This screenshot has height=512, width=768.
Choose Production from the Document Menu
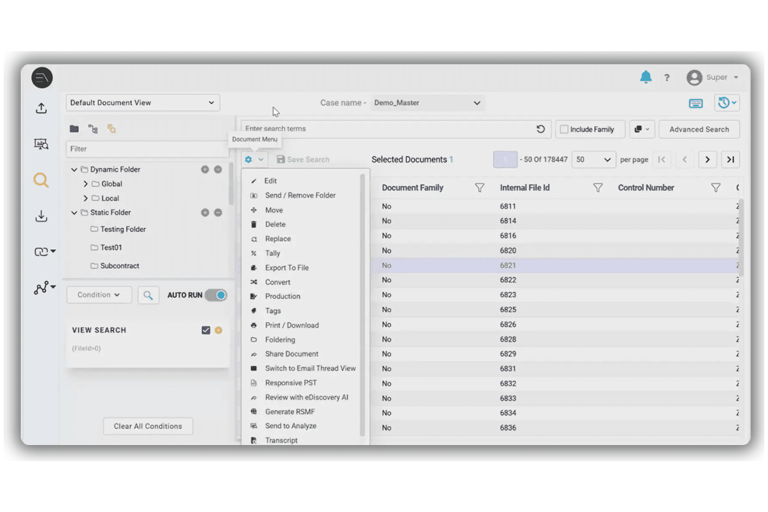[282, 296]
